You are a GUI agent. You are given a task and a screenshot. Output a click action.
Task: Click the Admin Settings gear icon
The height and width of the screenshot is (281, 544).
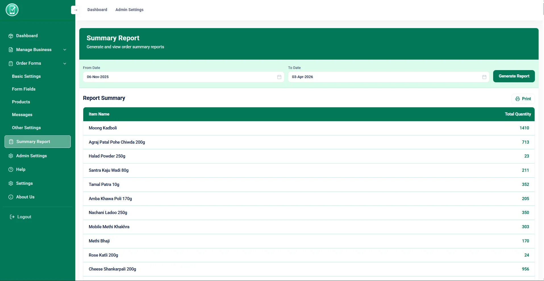coord(11,156)
